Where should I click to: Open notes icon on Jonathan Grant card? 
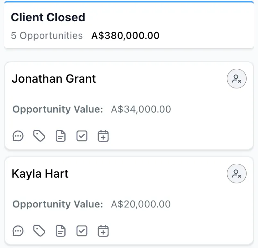click(61, 136)
